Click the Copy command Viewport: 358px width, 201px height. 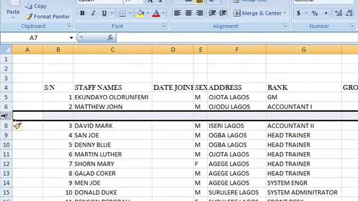[x=36, y=6]
